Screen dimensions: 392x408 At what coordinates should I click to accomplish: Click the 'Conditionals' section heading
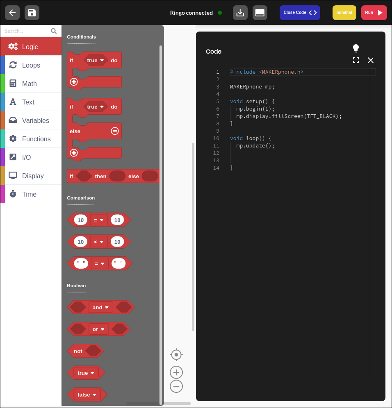pyautogui.click(x=81, y=37)
